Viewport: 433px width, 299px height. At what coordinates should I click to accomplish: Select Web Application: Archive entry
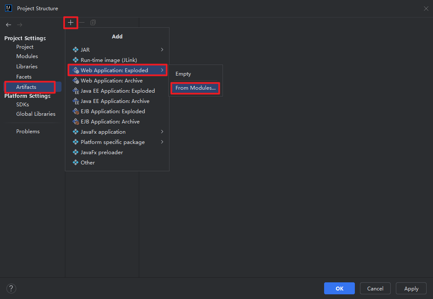(117, 81)
